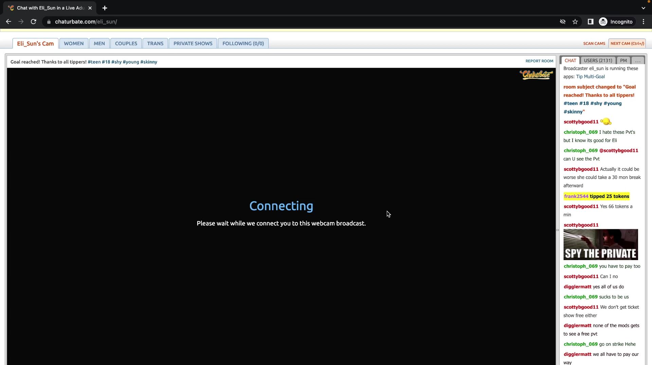Open the MEN category tab
The height and width of the screenshot is (365, 652).
99,43
